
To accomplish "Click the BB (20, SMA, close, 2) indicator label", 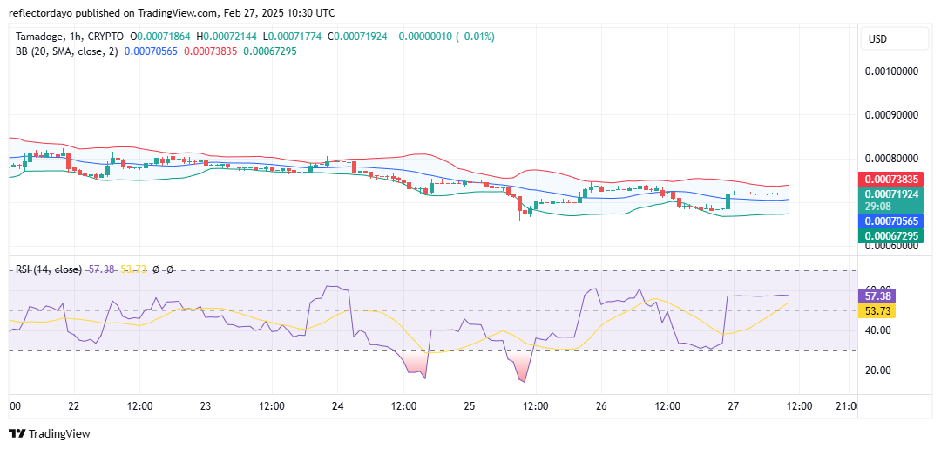I will tap(67, 51).
